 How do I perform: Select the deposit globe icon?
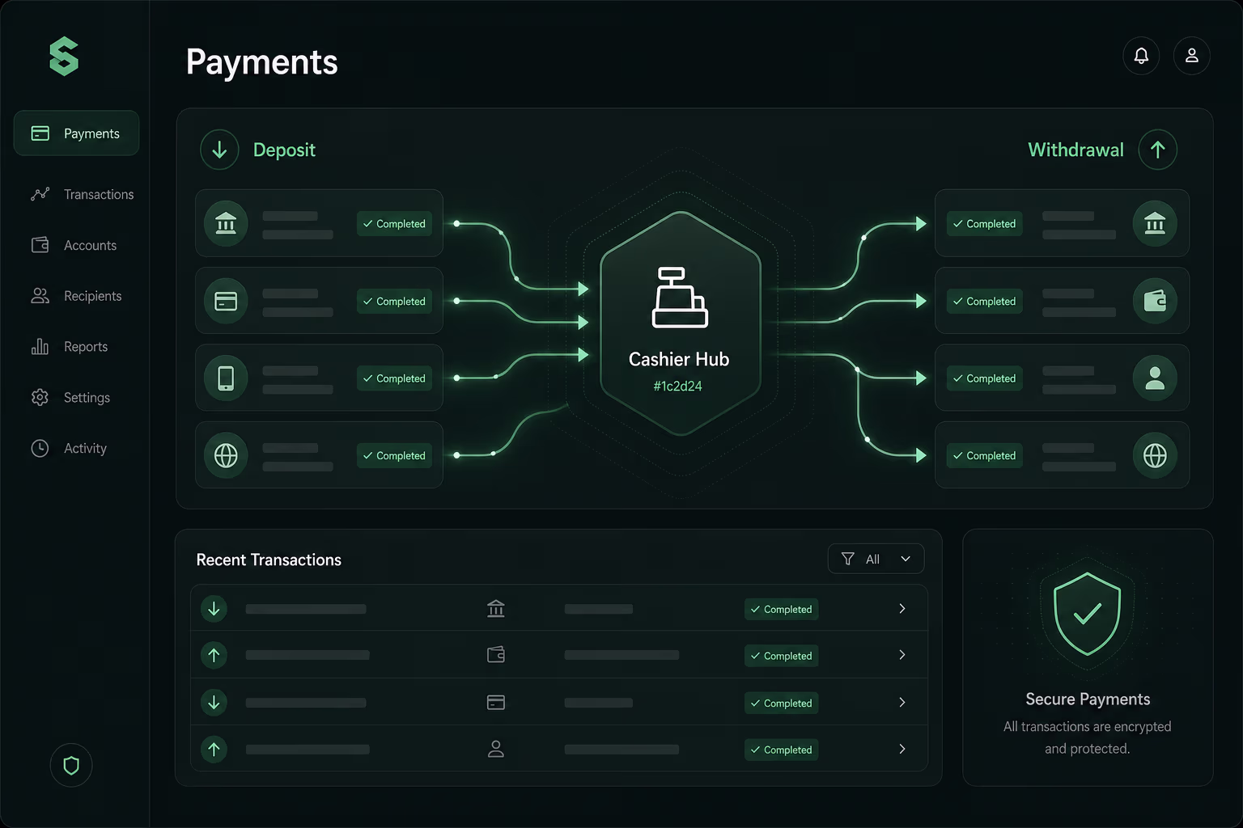pos(226,455)
